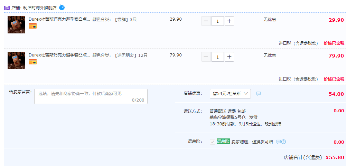Open the blue Wangwang chat icon
Screen dimensions: 347x166
pyautogui.click(x=62, y=8)
